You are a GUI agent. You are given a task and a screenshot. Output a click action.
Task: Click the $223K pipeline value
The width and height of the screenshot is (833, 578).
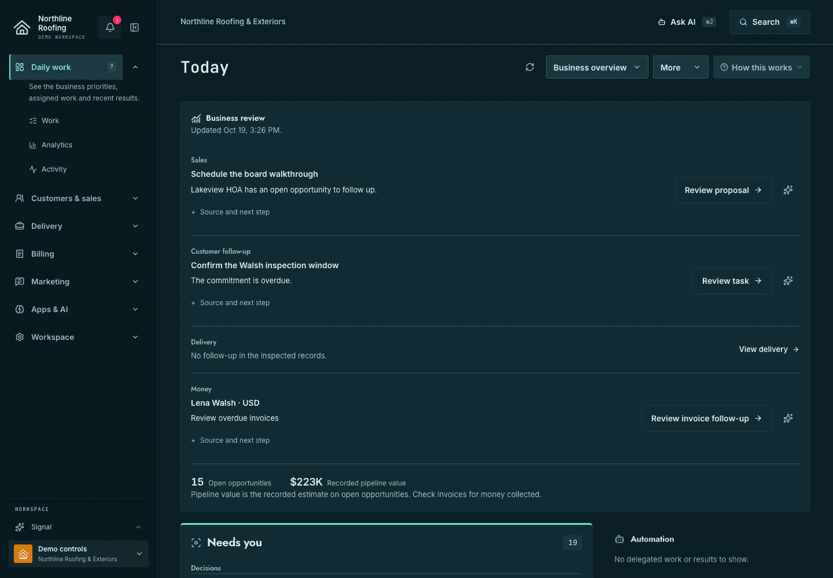click(x=306, y=482)
